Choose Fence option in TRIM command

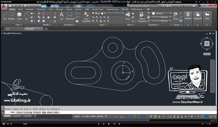[x=19, y=112]
